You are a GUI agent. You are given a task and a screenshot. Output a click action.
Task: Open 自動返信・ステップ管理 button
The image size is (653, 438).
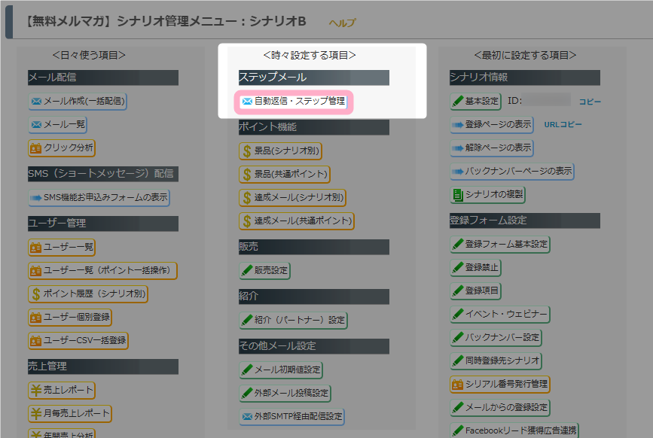293,101
